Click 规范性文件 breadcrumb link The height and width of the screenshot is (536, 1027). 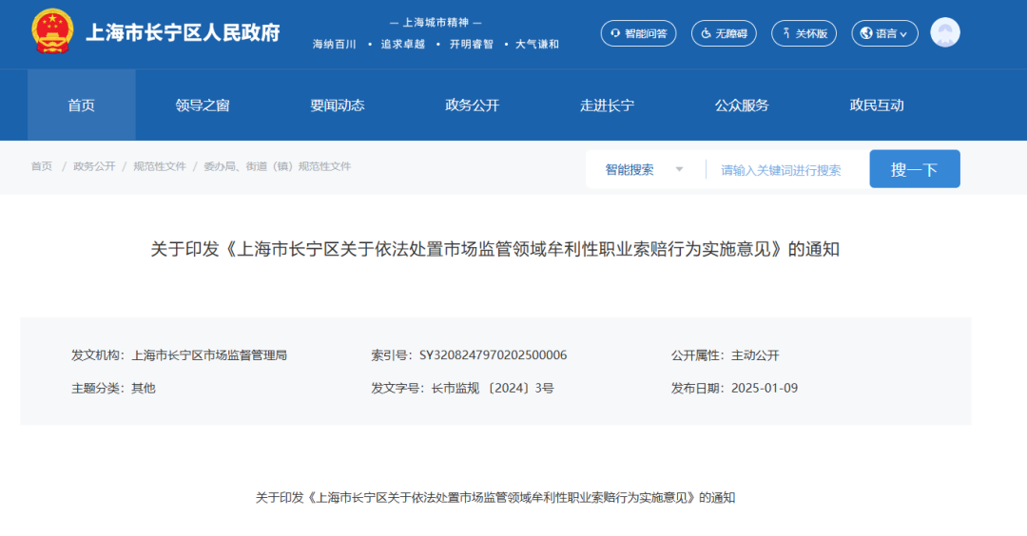tap(159, 166)
